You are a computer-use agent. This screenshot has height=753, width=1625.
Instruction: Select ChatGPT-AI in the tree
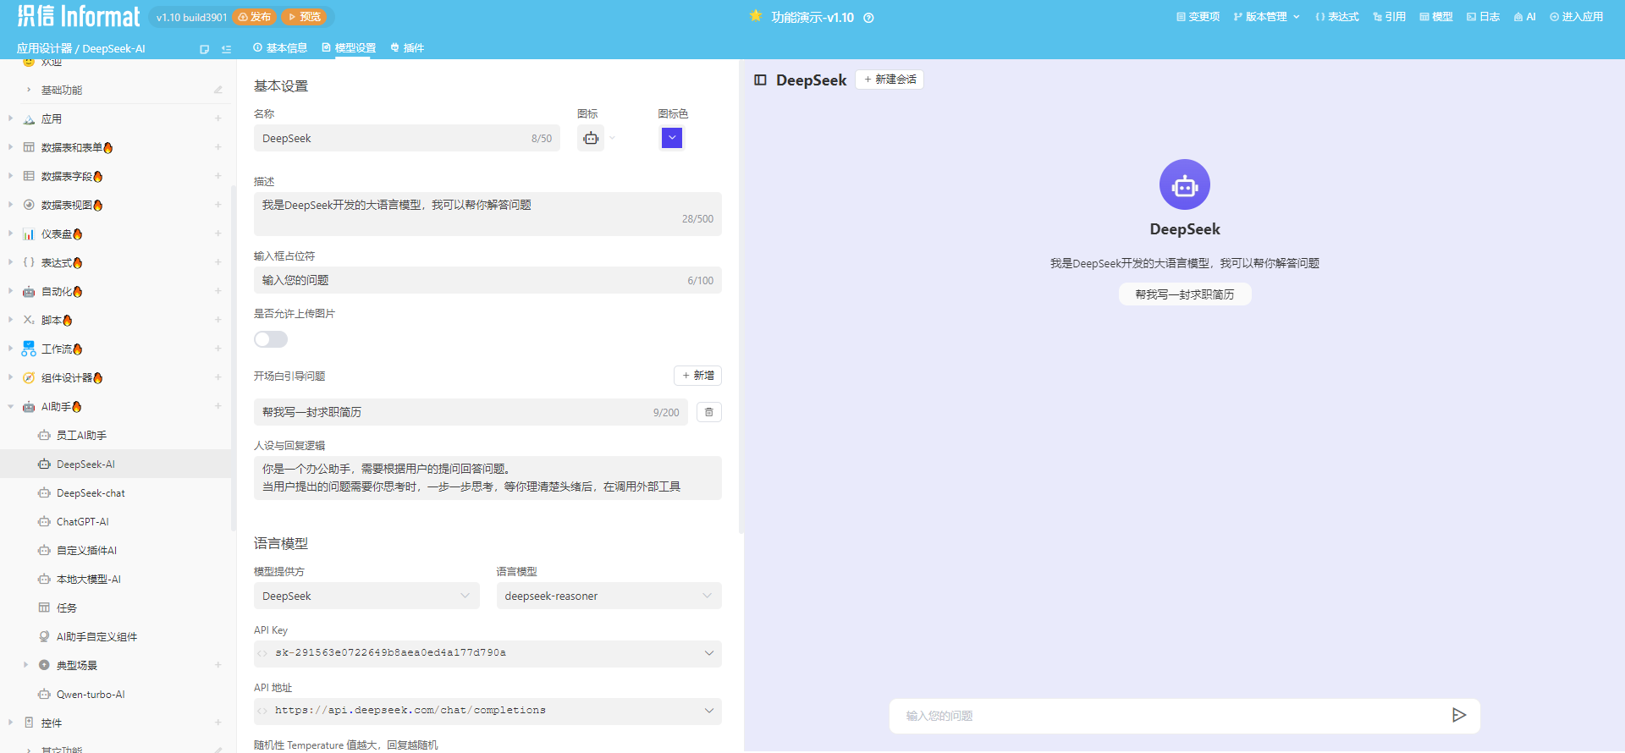coord(82,522)
